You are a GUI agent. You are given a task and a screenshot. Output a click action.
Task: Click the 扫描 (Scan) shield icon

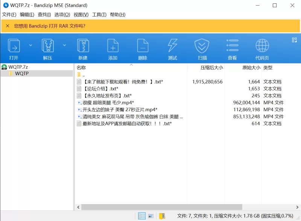coord(202,45)
